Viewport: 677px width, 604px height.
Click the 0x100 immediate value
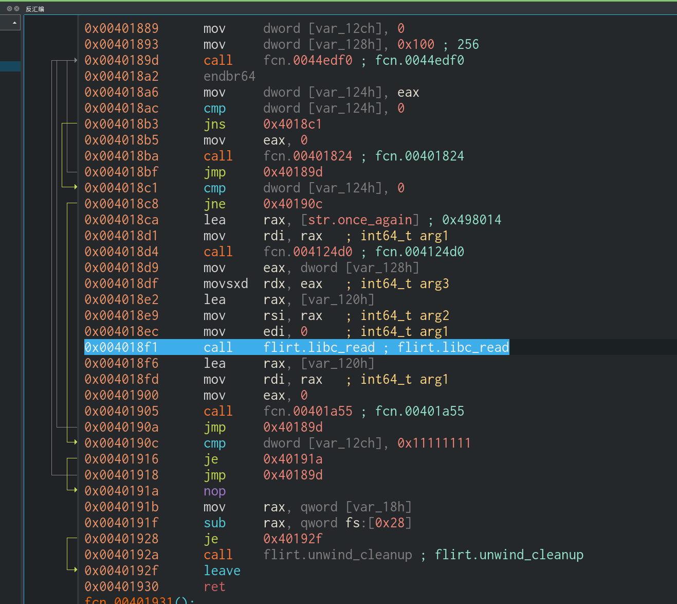[416, 44]
